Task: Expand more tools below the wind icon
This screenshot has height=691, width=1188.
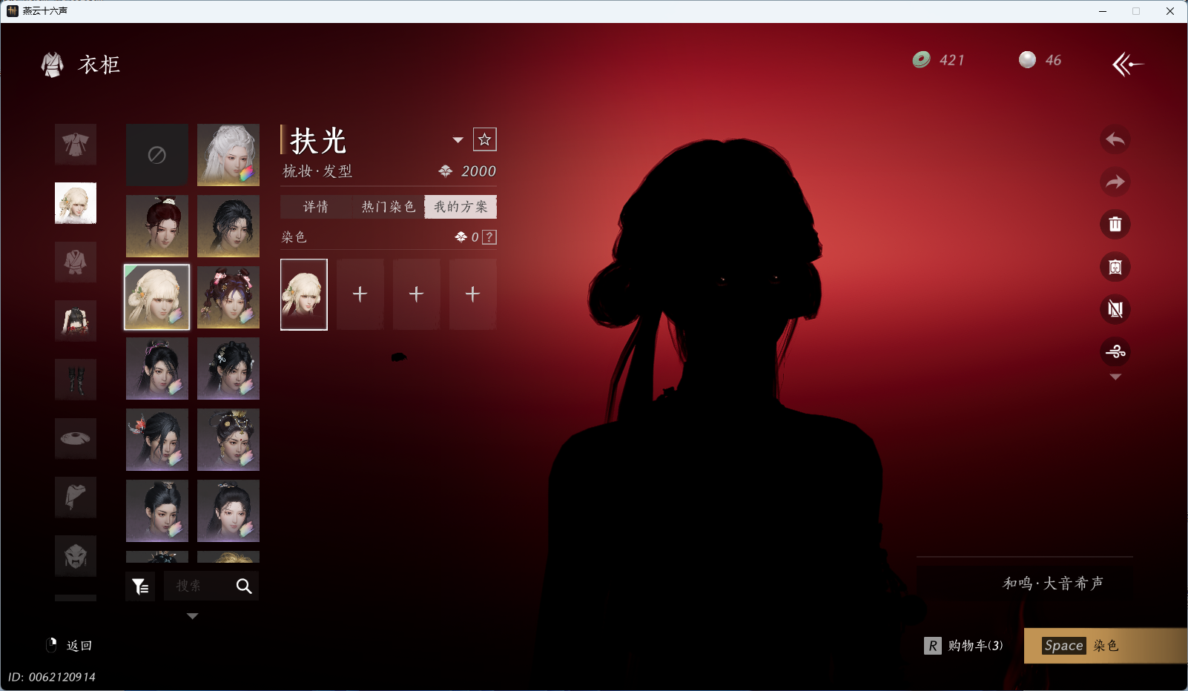Action: coord(1115,377)
